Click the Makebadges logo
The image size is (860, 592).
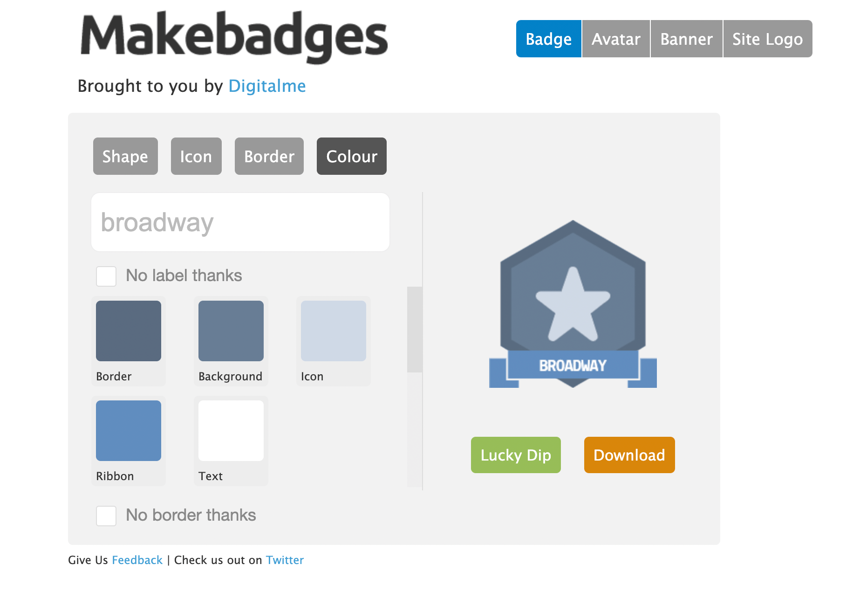coord(234,37)
